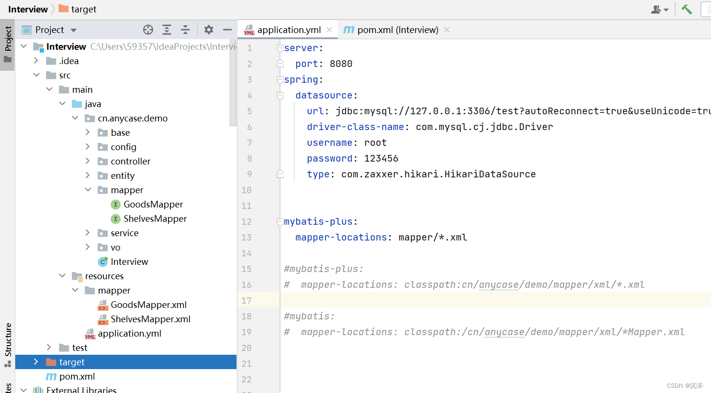Fold the datasource block gutter marker
The height and width of the screenshot is (393, 711).
tap(280, 96)
